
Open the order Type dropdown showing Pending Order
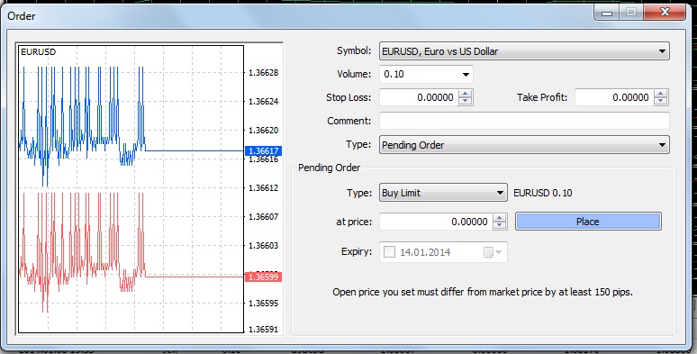point(524,144)
